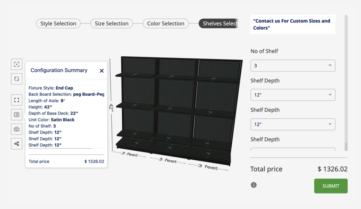Share the shelf configuration
Screen dimensions: 361x209
[x=17, y=143]
